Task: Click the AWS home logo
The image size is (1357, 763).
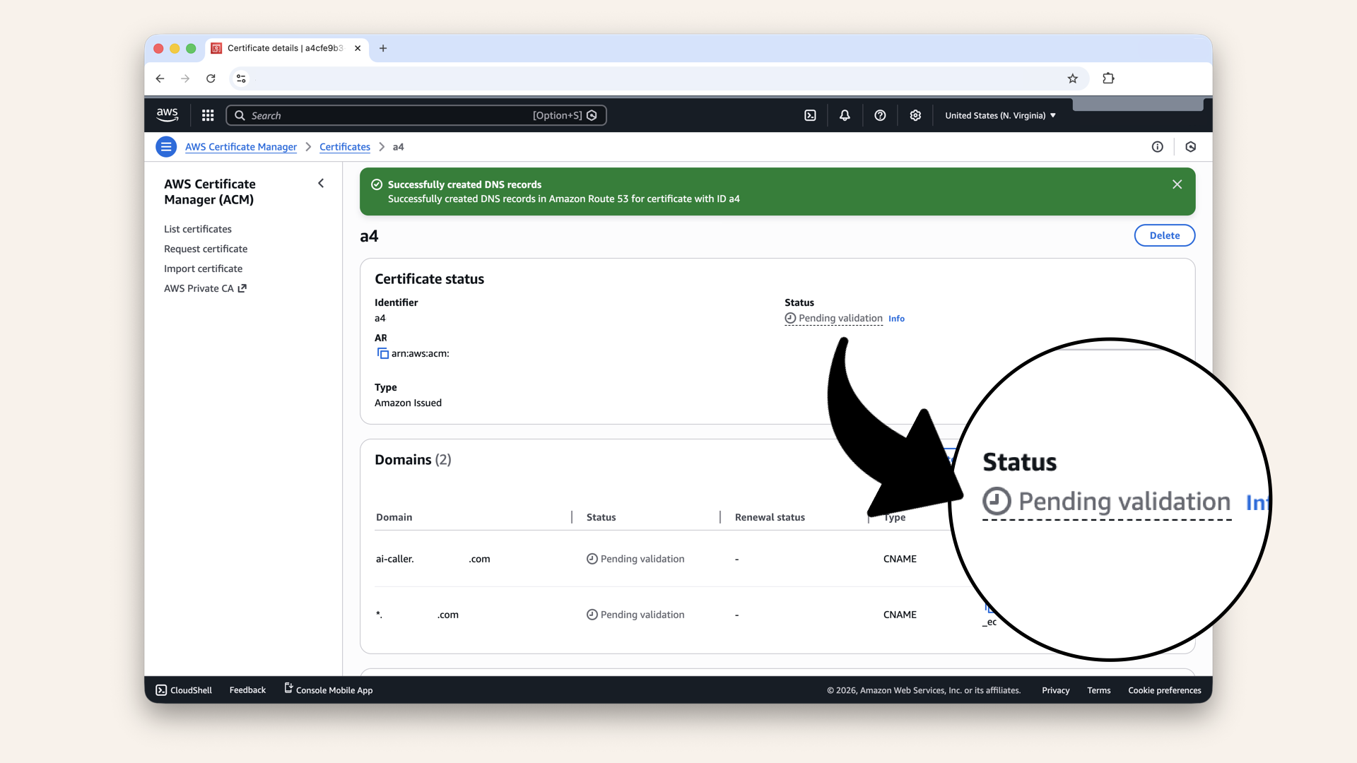Action: [x=167, y=114]
